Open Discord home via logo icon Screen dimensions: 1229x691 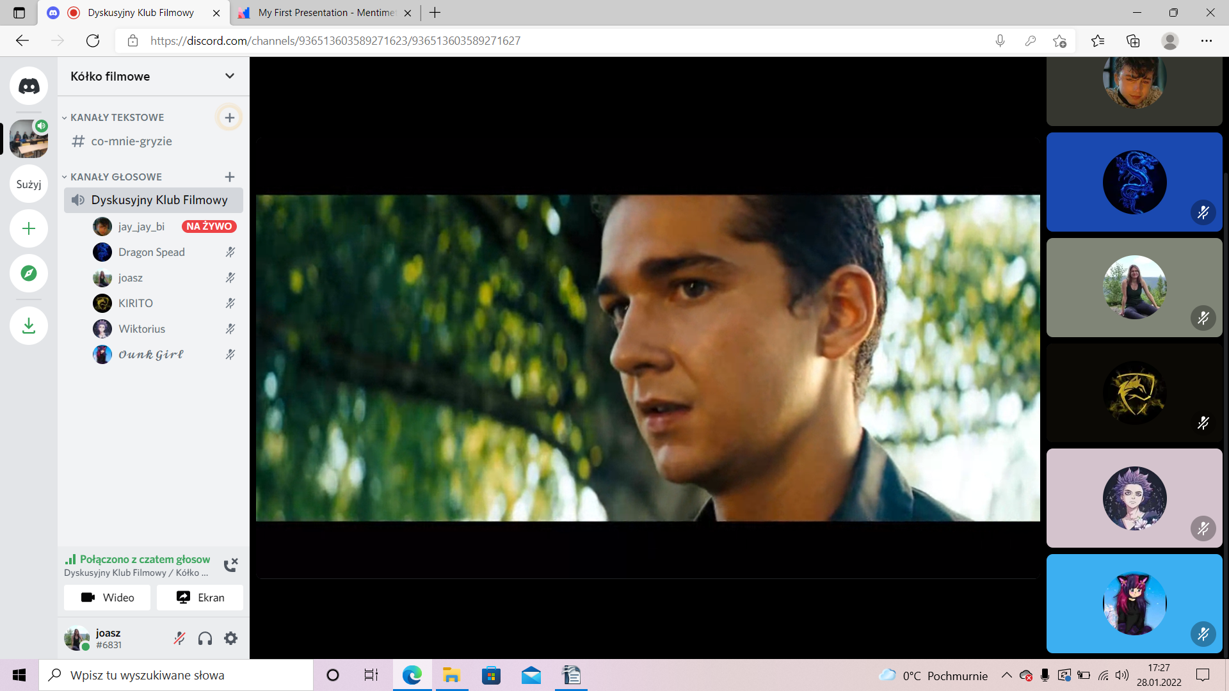[x=29, y=86]
